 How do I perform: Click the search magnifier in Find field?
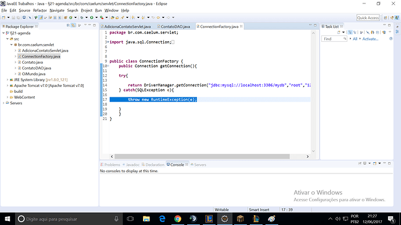(x=345, y=38)
